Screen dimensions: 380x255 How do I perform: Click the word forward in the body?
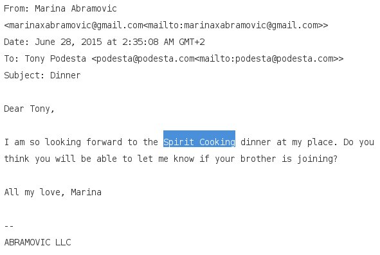(x=104, y=142)
